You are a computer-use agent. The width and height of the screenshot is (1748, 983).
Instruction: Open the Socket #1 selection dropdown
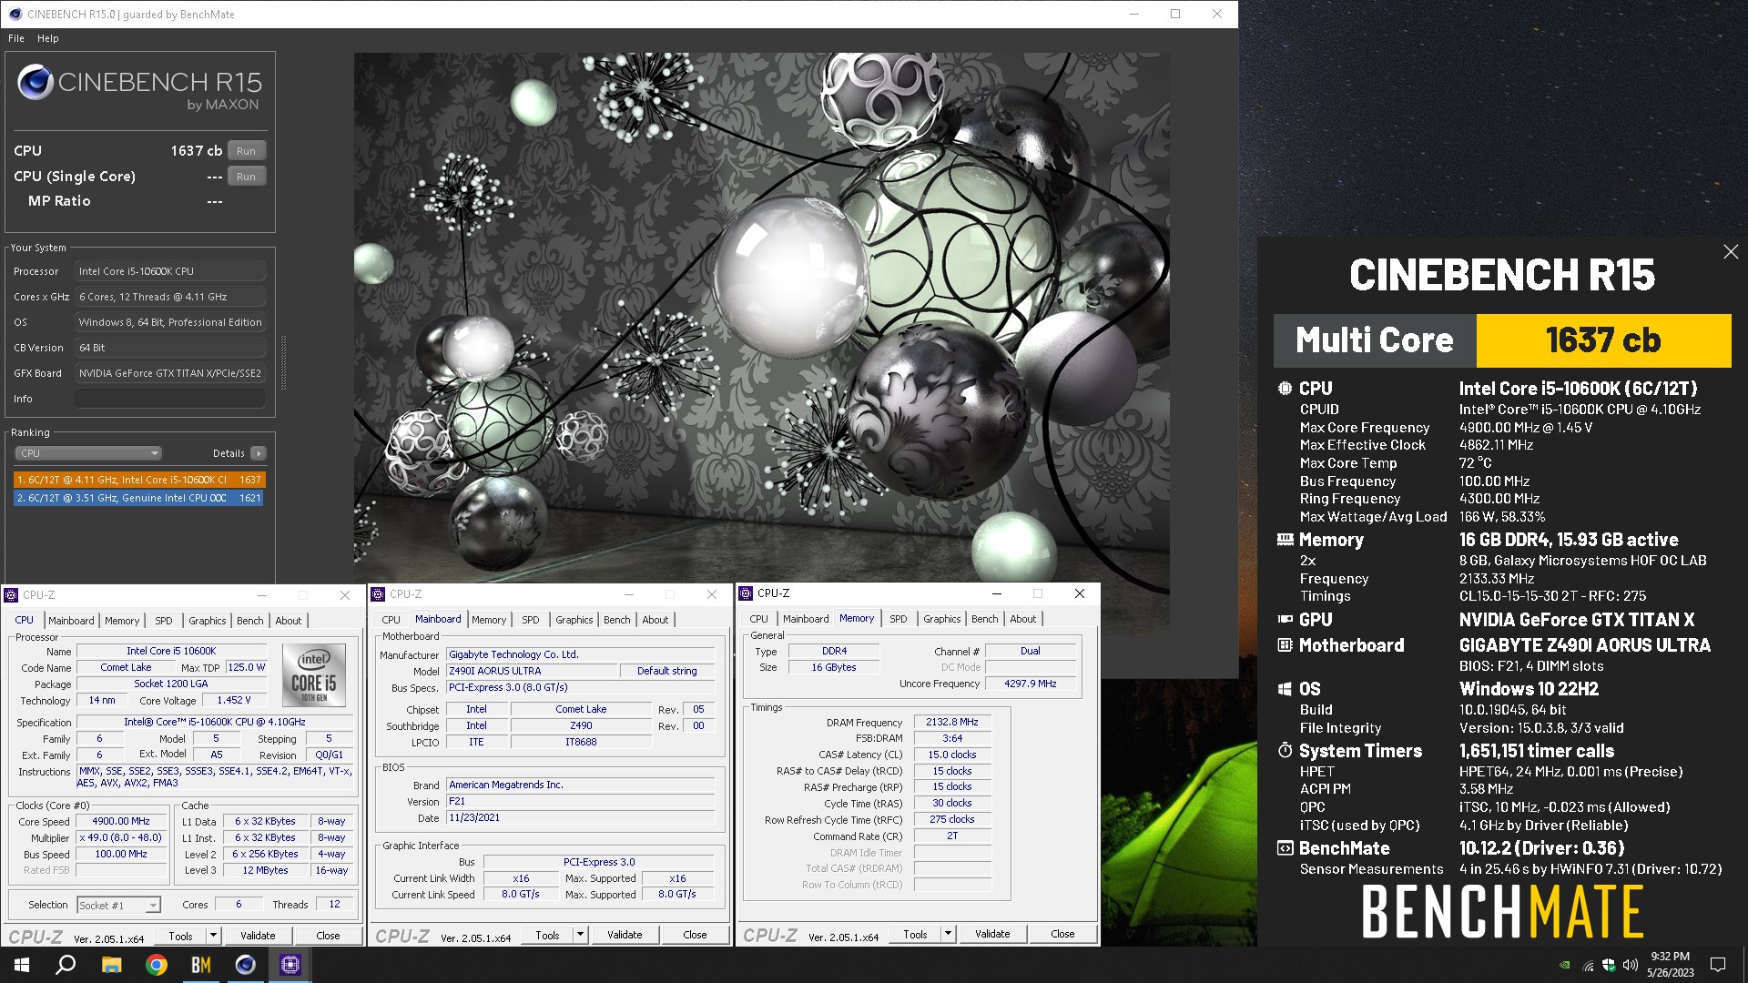(x=118, y=905)
